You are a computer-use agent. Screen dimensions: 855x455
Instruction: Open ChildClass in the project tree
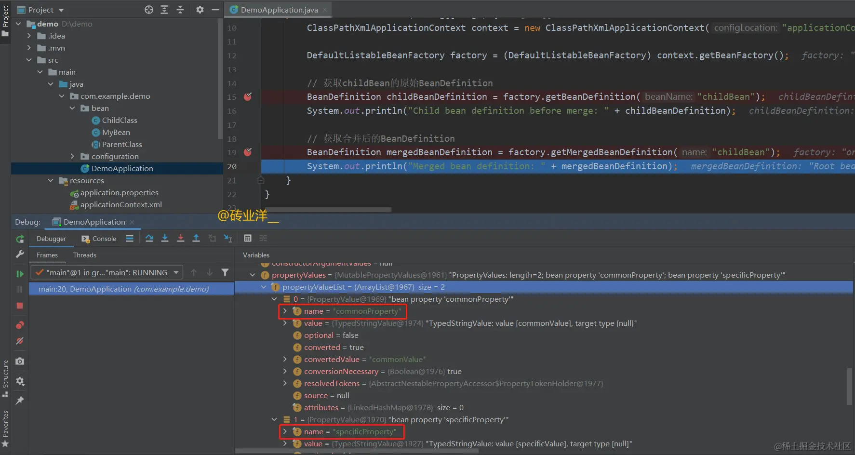tap(120, 120)
